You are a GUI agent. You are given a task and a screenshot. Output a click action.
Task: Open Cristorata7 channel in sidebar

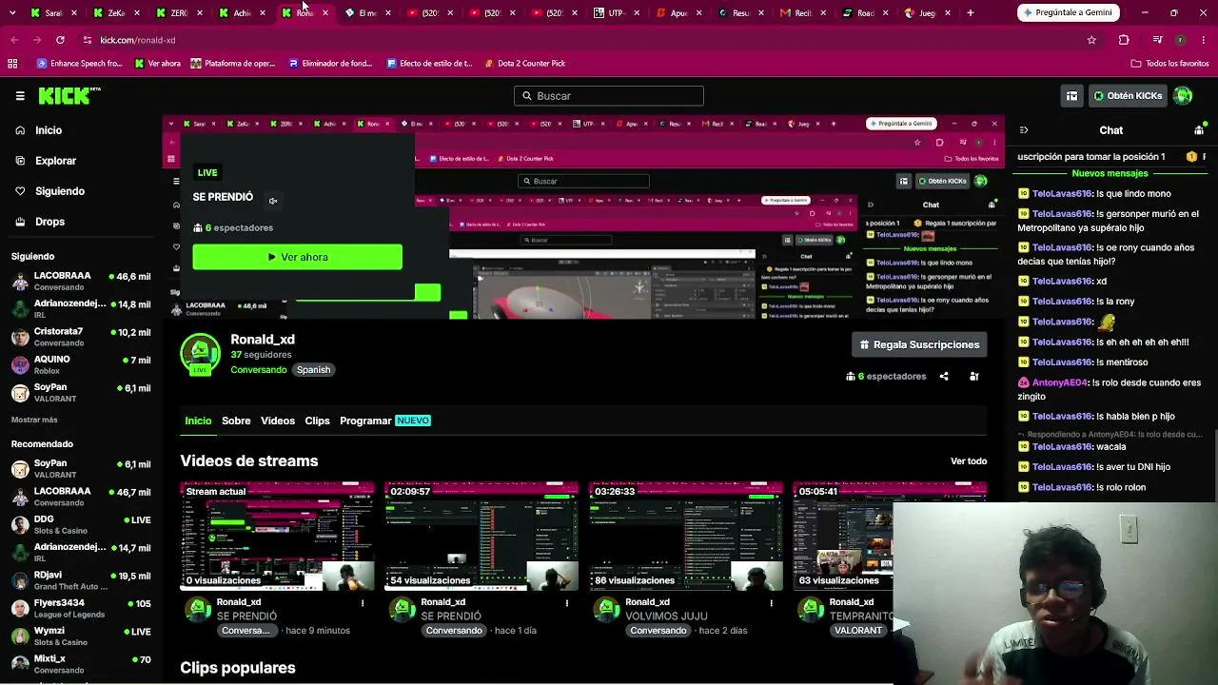[81, 337]
